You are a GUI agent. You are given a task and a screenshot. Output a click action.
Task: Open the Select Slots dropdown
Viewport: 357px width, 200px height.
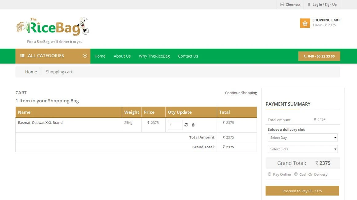[303, 149]
